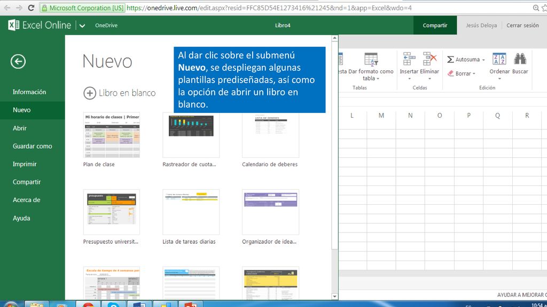Select column header L
Viewport: 547px width, 307px height.
pos(353,116)
